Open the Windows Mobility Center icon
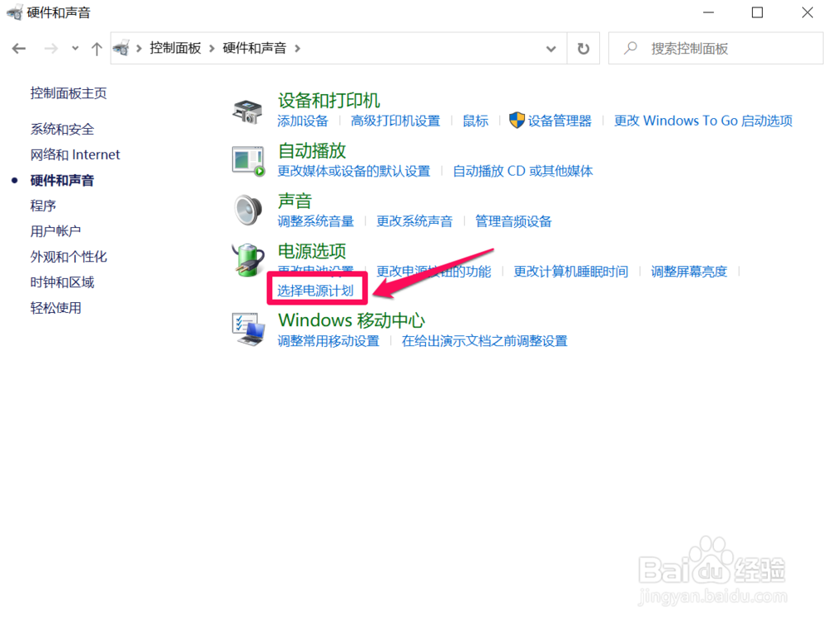The image size is (832, 625). [248, 329]
